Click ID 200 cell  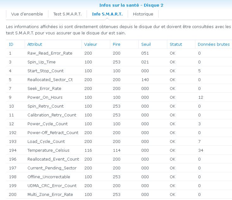tap(13, 195)
